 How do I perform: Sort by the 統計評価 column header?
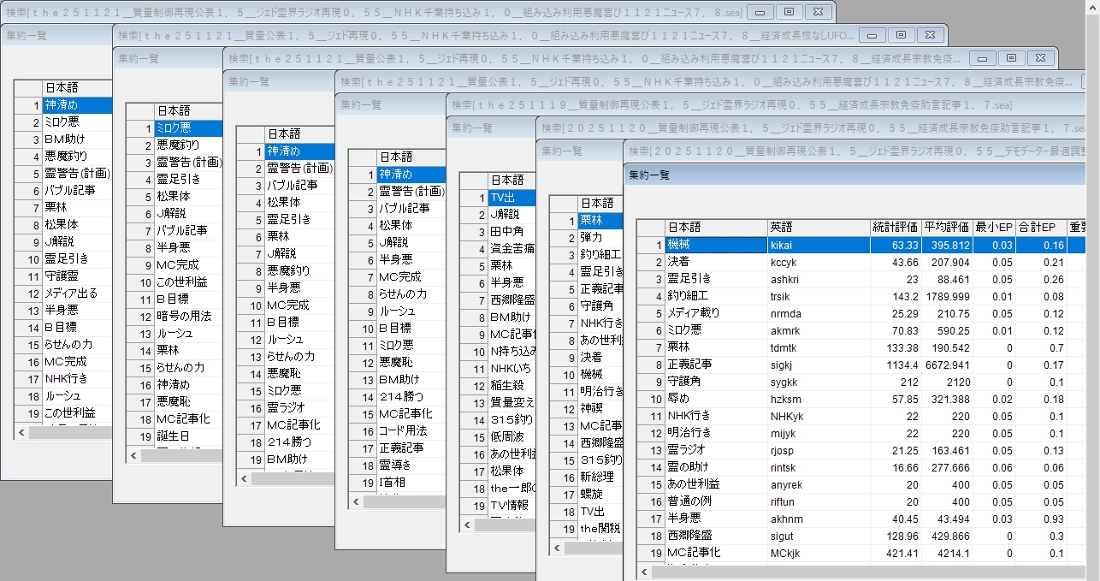(895, 228)
